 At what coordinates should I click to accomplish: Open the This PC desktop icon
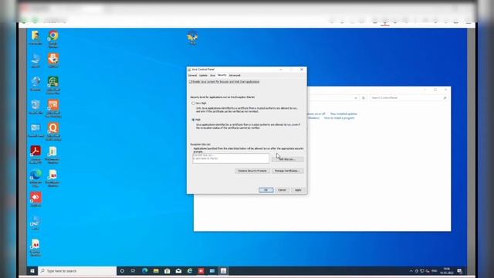tap(36, 60)
